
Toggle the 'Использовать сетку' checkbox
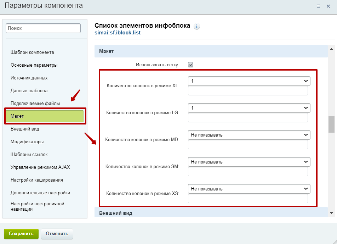pyautogui.click(x=190, y=65)
